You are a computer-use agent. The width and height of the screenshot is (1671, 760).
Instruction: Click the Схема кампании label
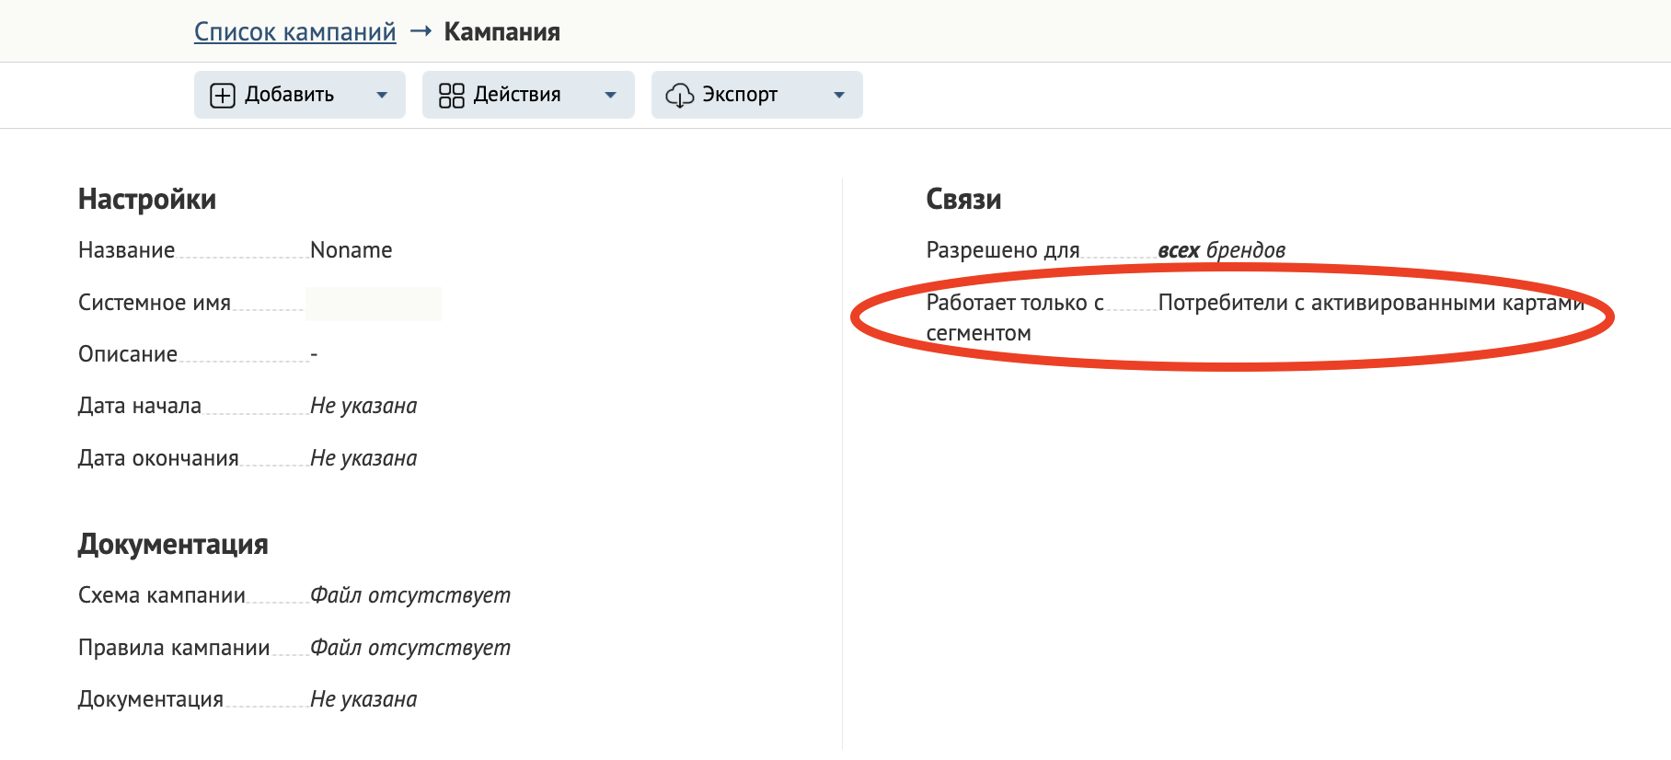click(x=162, y=595)
